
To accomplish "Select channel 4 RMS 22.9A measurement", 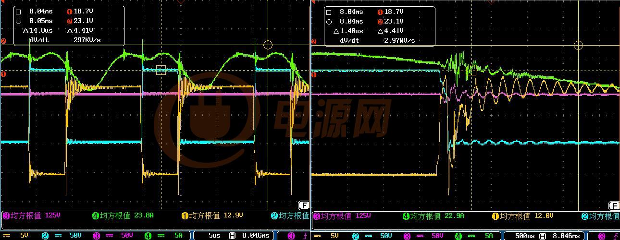I will tap(433, 216).
